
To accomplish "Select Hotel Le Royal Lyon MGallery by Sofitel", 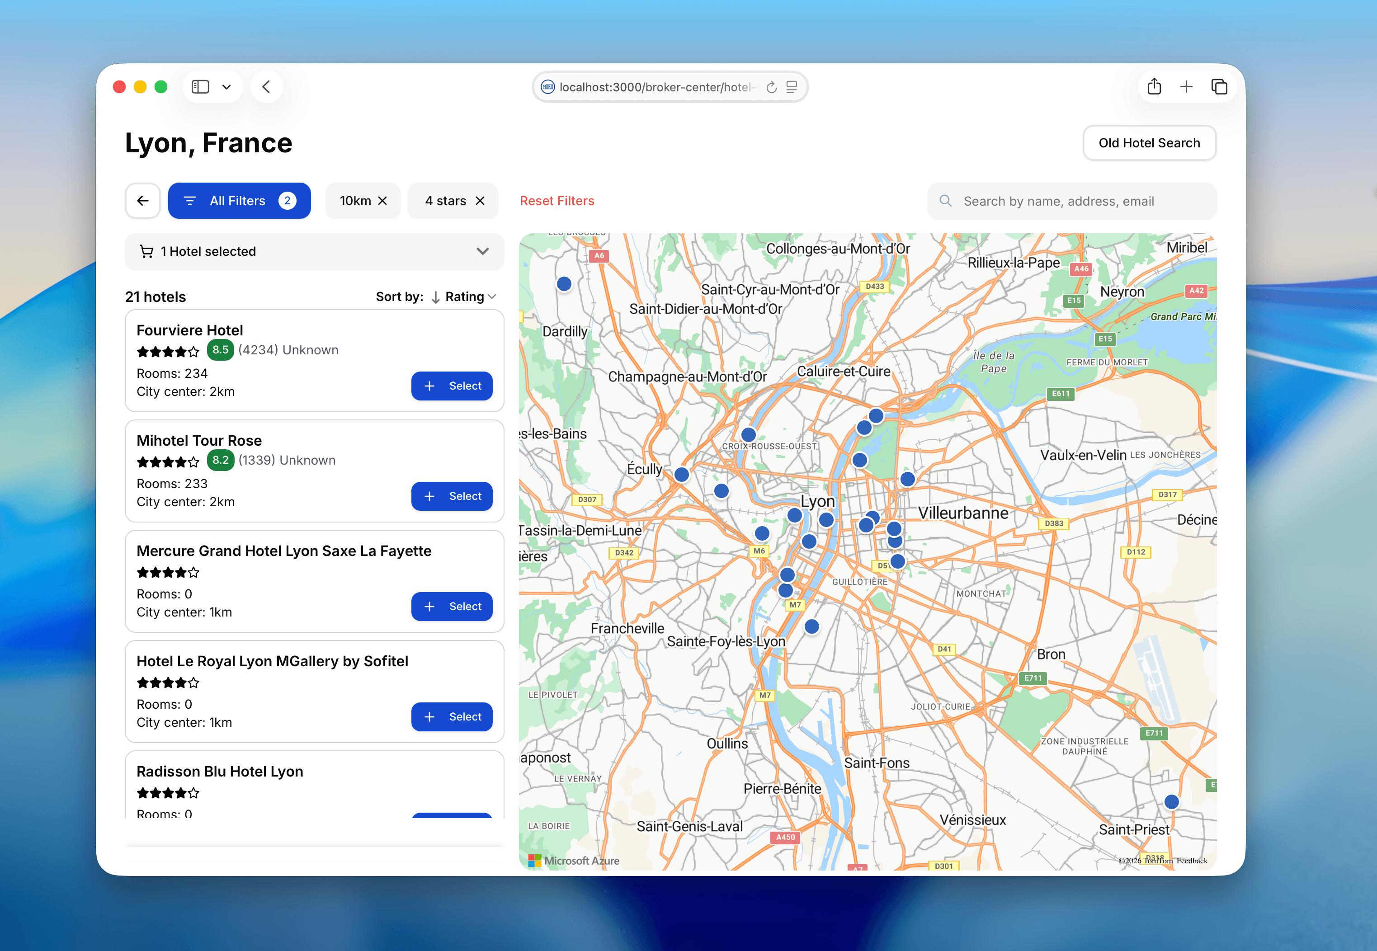I will click(452, 717).
